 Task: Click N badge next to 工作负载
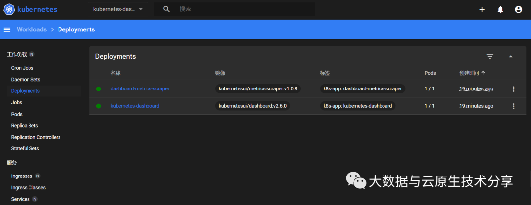click(32, 54)
